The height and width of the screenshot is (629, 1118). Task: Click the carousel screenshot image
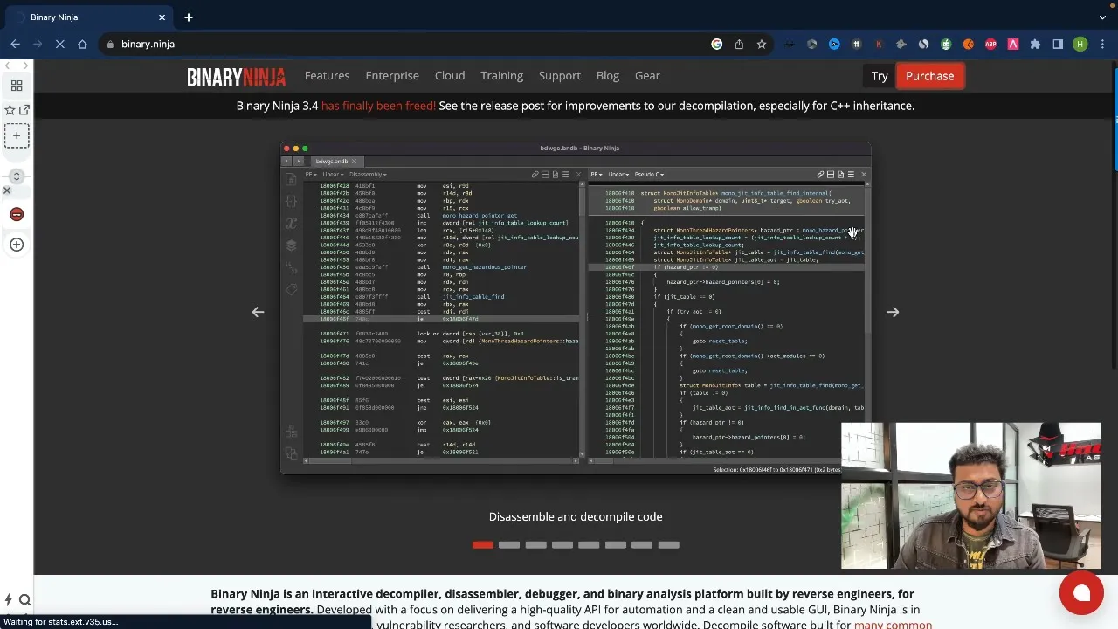[576, 308]
